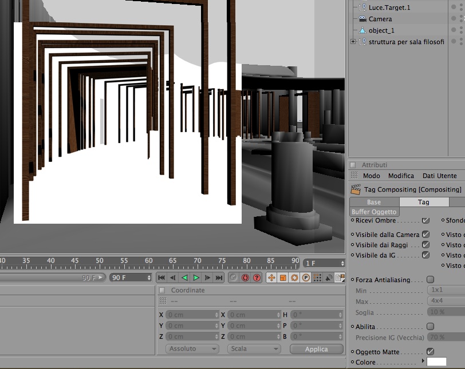Go to start of animation
The width and height of the screenshot is (465, 369).
pos(161,278)
